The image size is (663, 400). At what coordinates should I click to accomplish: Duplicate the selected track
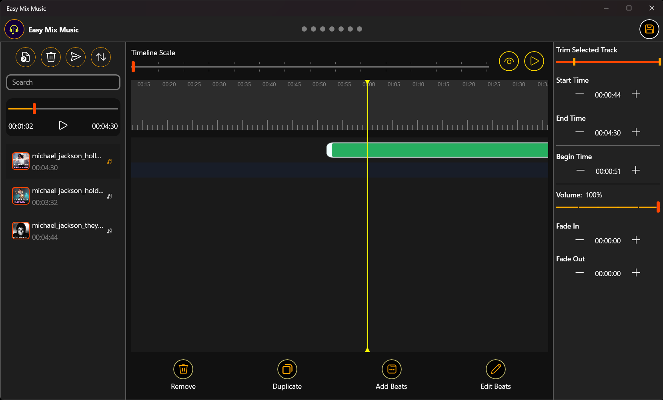[287, 369]
